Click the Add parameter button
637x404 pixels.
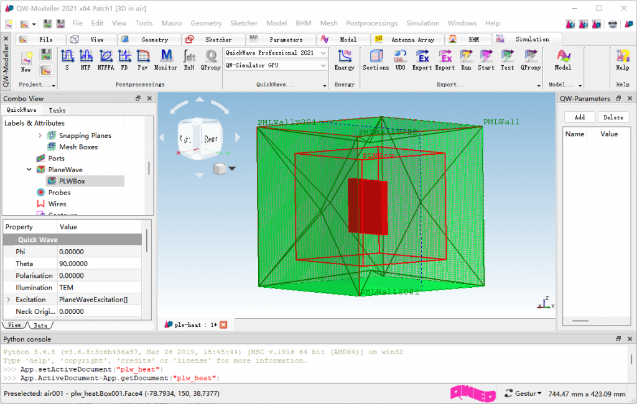point(580,117)
